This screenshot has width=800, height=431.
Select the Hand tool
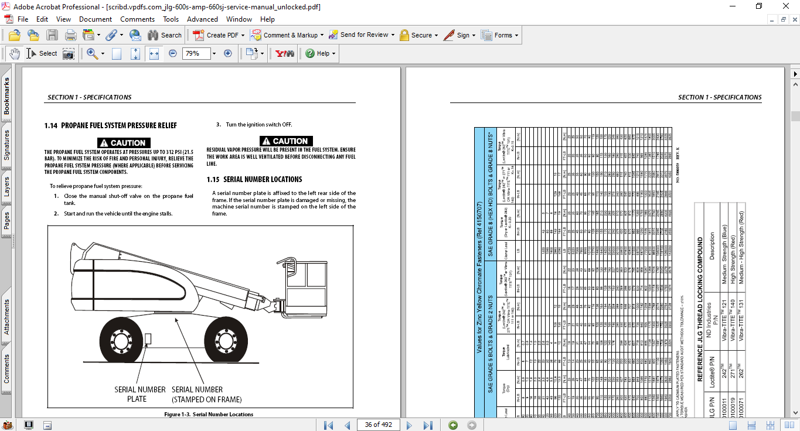14,53
